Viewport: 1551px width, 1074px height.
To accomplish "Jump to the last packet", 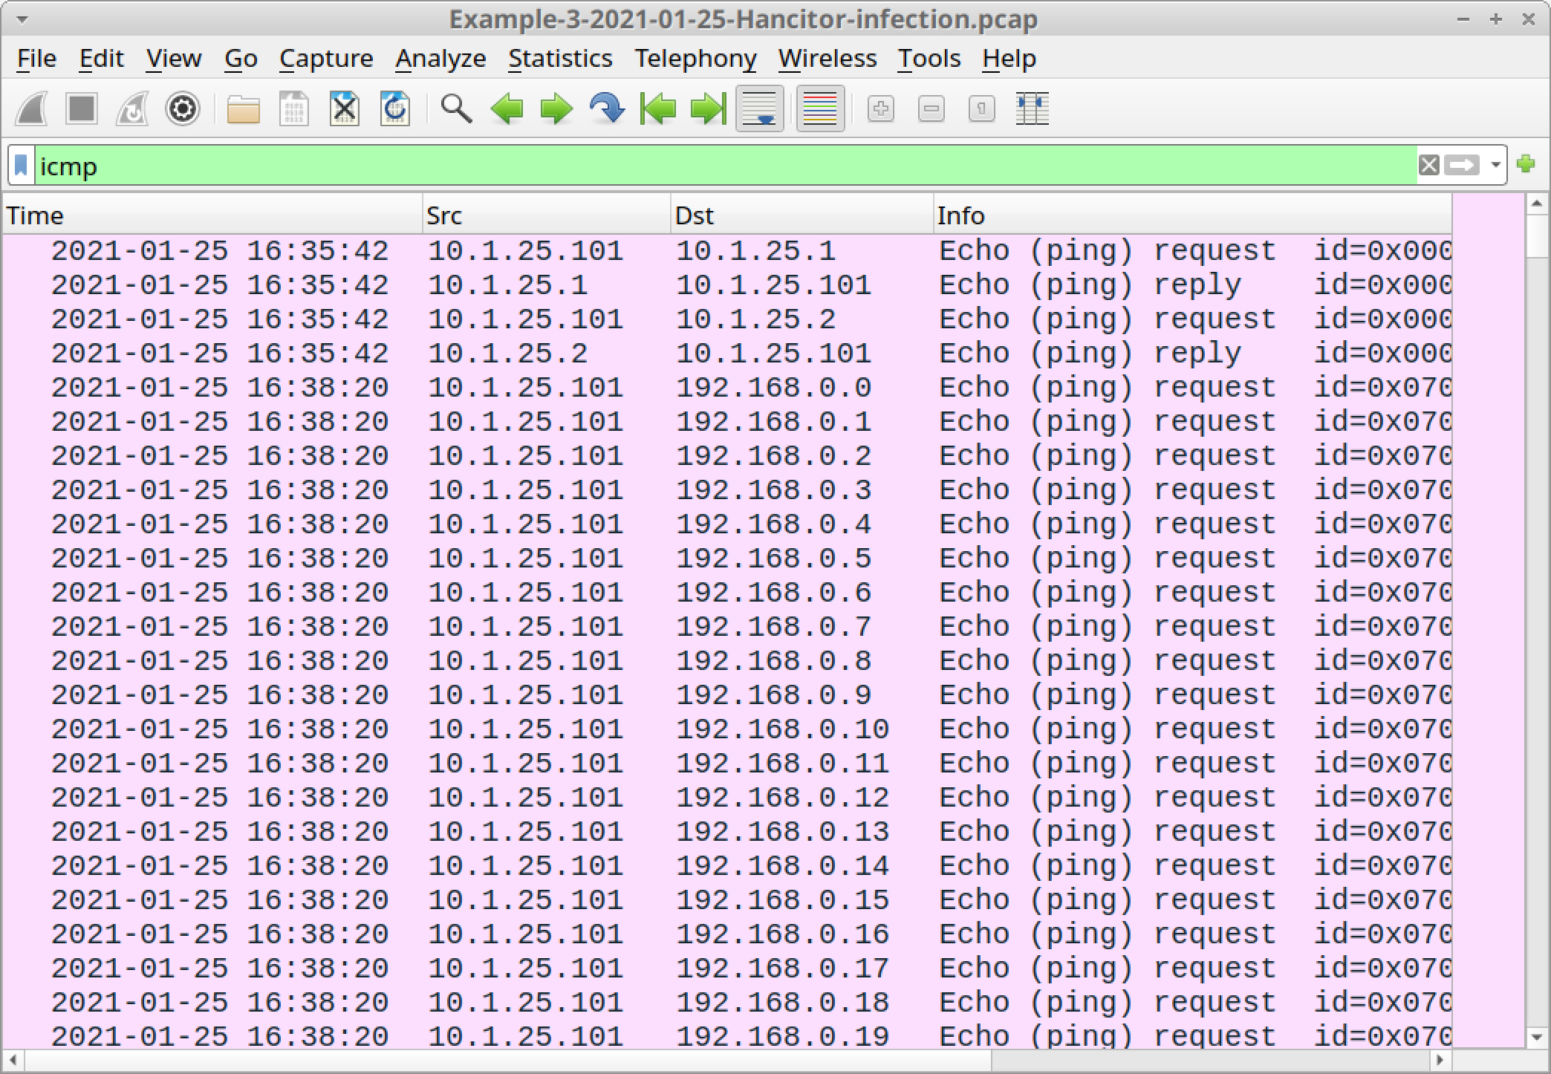I will pyautogui.click(x=708, y=109).
